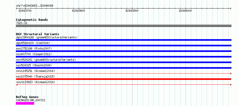Click the gray 7q21.11 cytogenetic band bar

point(124,26)
